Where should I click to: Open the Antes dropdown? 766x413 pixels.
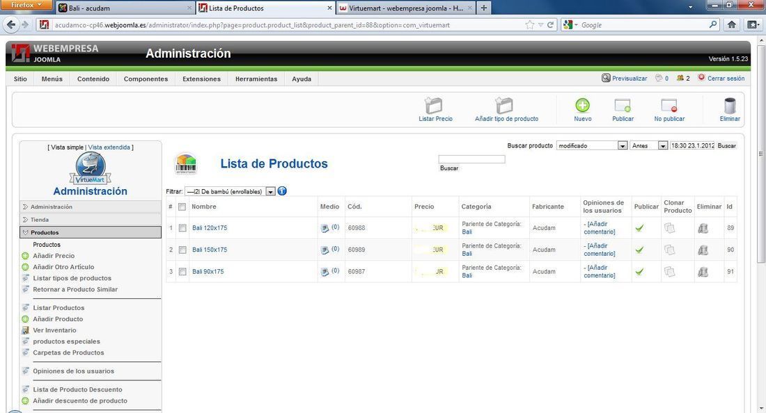648,145
